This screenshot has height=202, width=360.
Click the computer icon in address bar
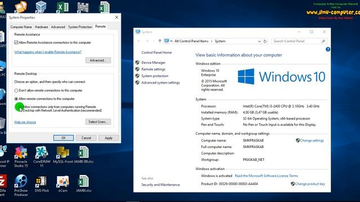pyautogui.click(x=166, y=41)
